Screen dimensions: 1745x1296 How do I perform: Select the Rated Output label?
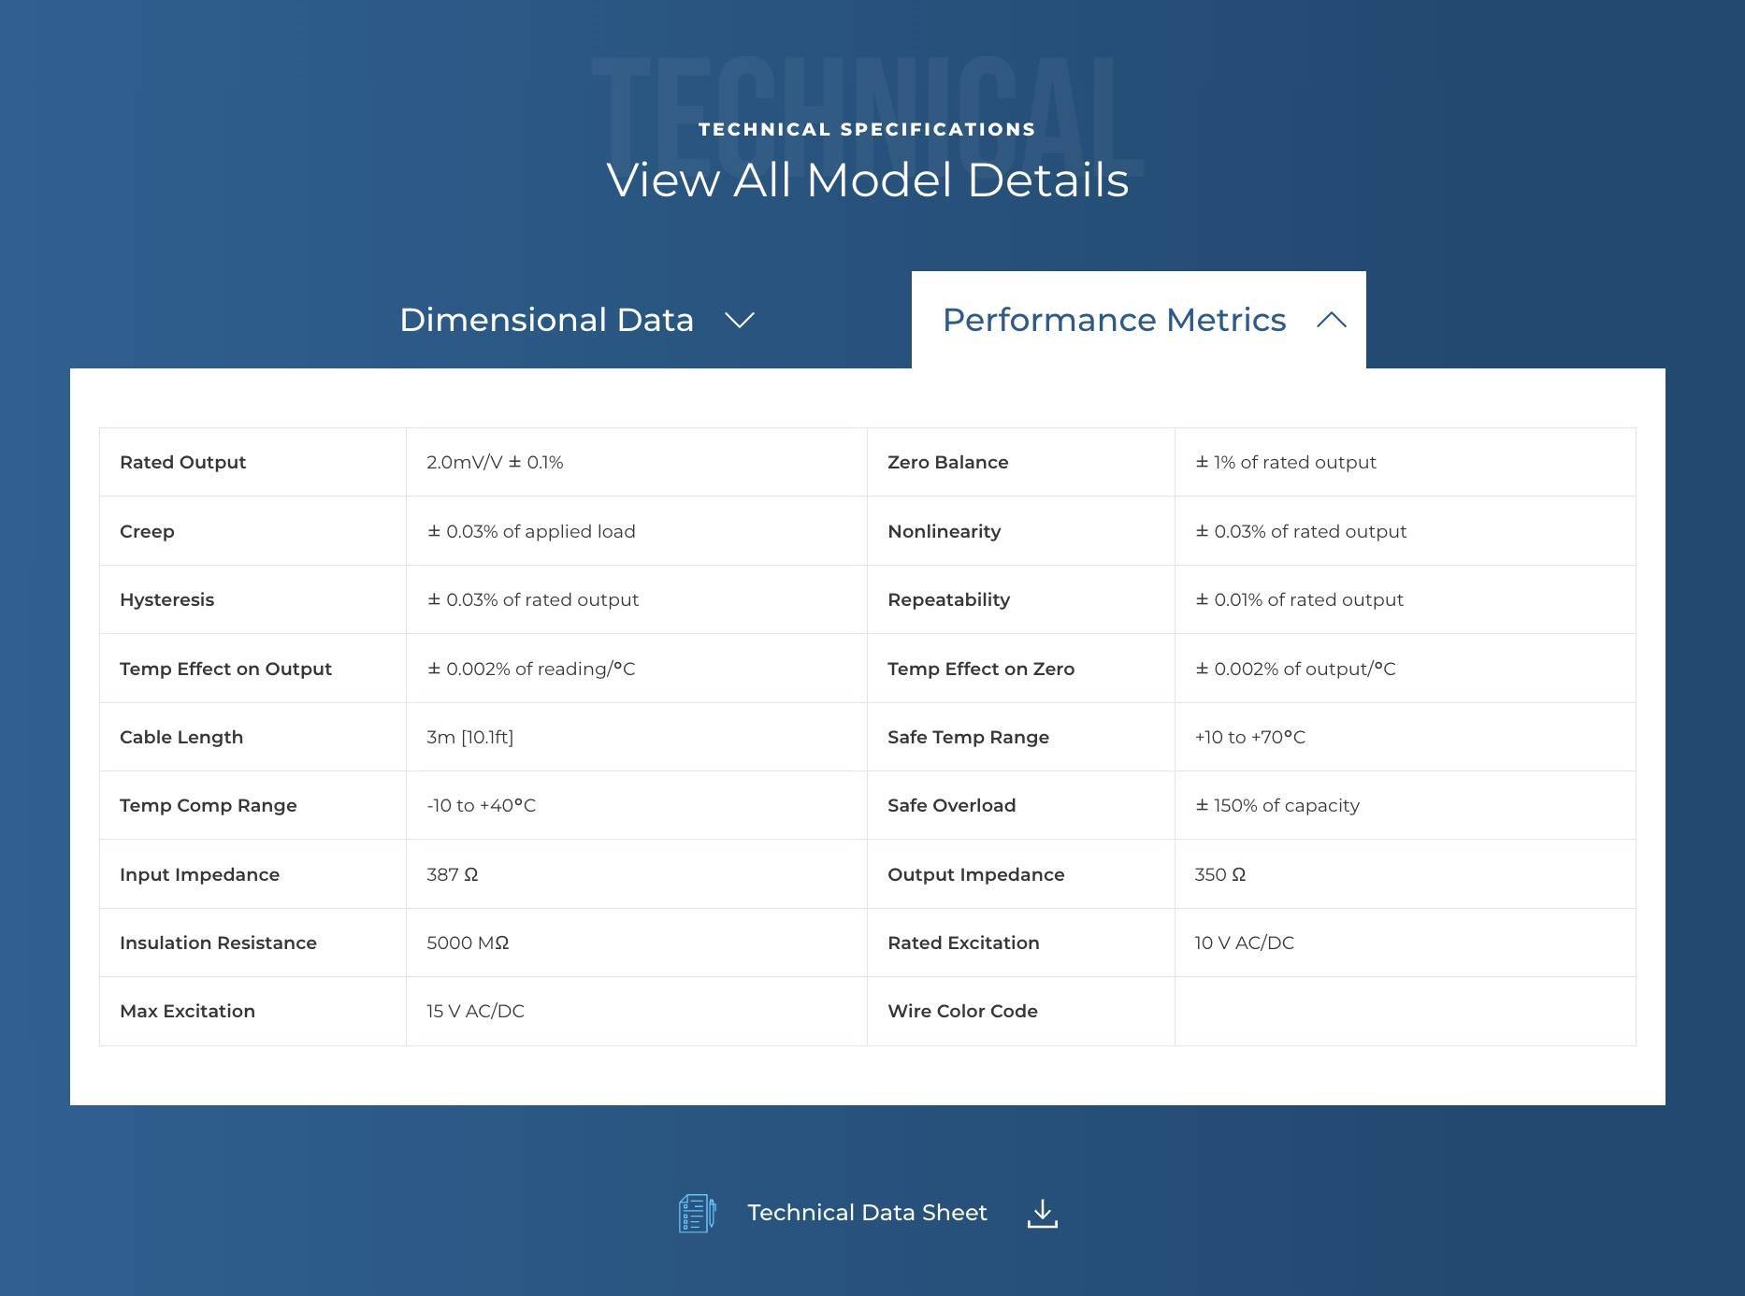pos(183,462)
